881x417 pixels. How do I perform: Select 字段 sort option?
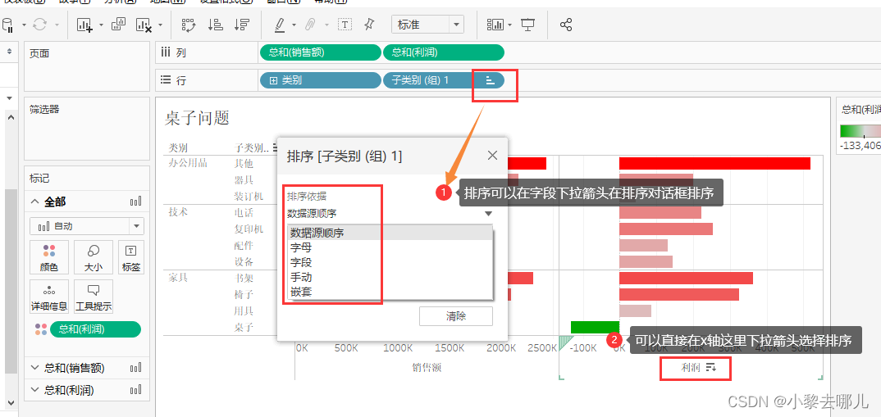(390, 262)
